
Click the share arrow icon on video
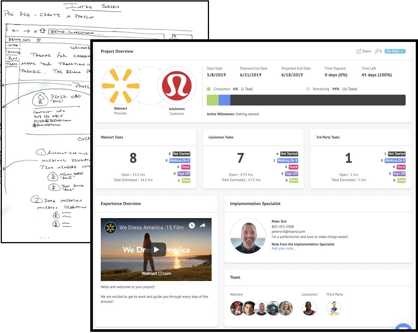point(203,225)
